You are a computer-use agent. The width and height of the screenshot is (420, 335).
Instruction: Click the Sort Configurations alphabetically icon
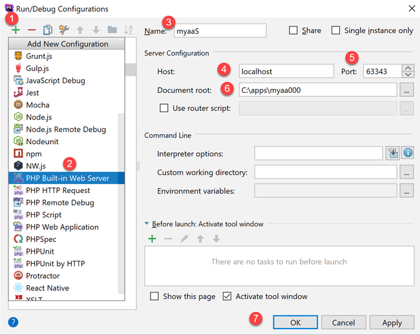coord(129,30)
